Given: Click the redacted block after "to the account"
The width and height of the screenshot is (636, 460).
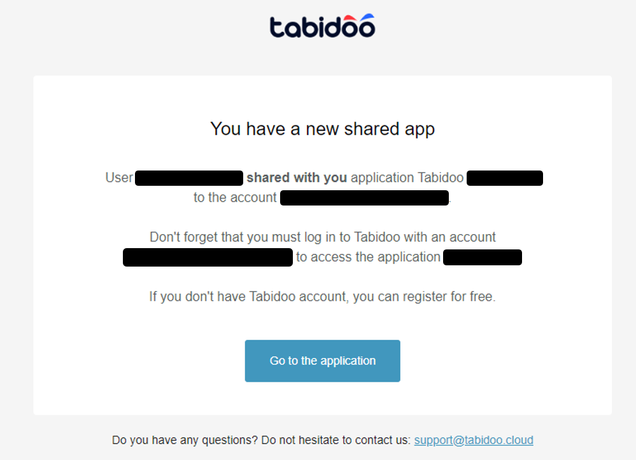Looking at the screenshot, I should [365, 198].
